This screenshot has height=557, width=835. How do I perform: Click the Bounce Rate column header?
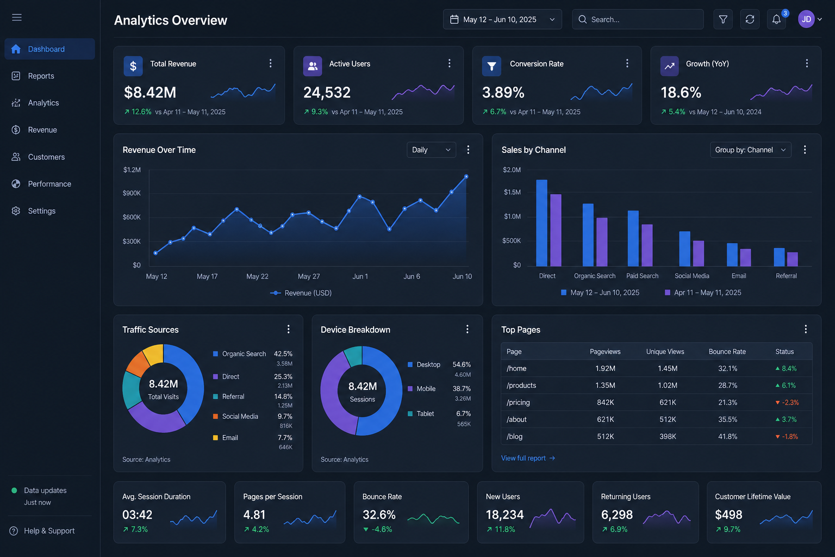pos(727,352)
